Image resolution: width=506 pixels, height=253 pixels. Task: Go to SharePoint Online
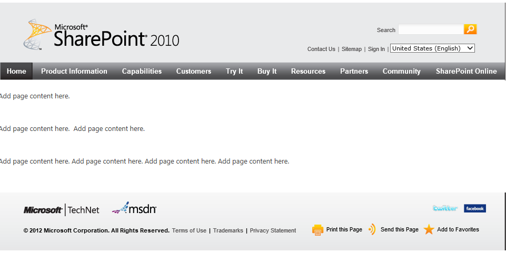(x=467, y=71)
